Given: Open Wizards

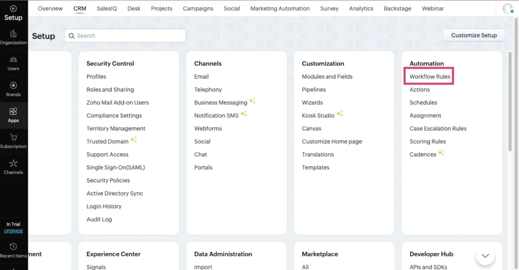Looking at the screenshot, I should (312, 103).
